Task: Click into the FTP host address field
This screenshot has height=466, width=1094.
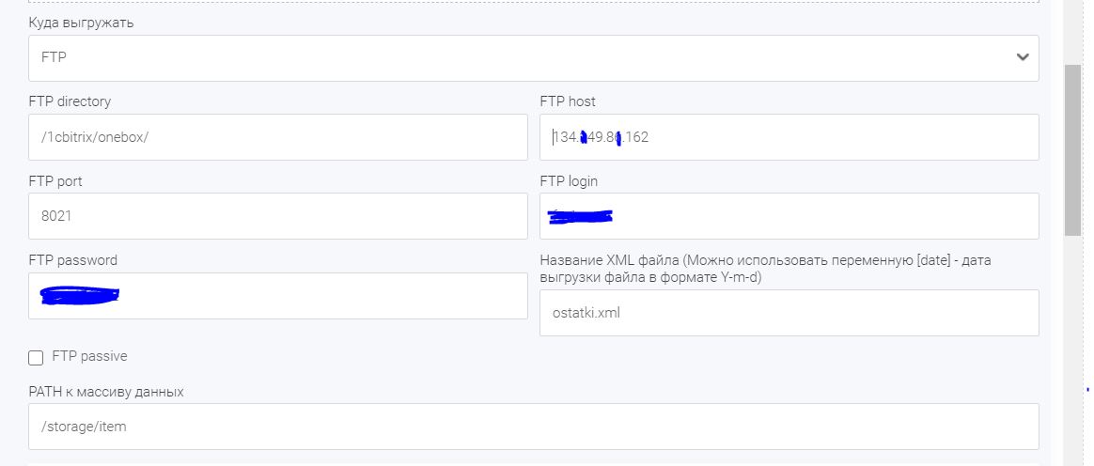Action: tap(789, 137)
